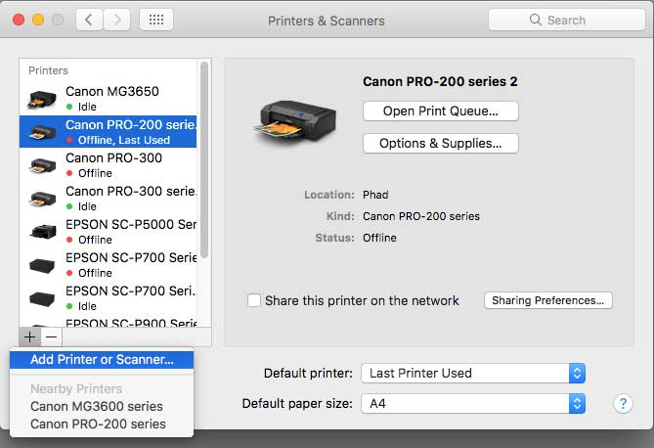Open Options & Supplies
654x448 pixels.
tap(441, 143)
